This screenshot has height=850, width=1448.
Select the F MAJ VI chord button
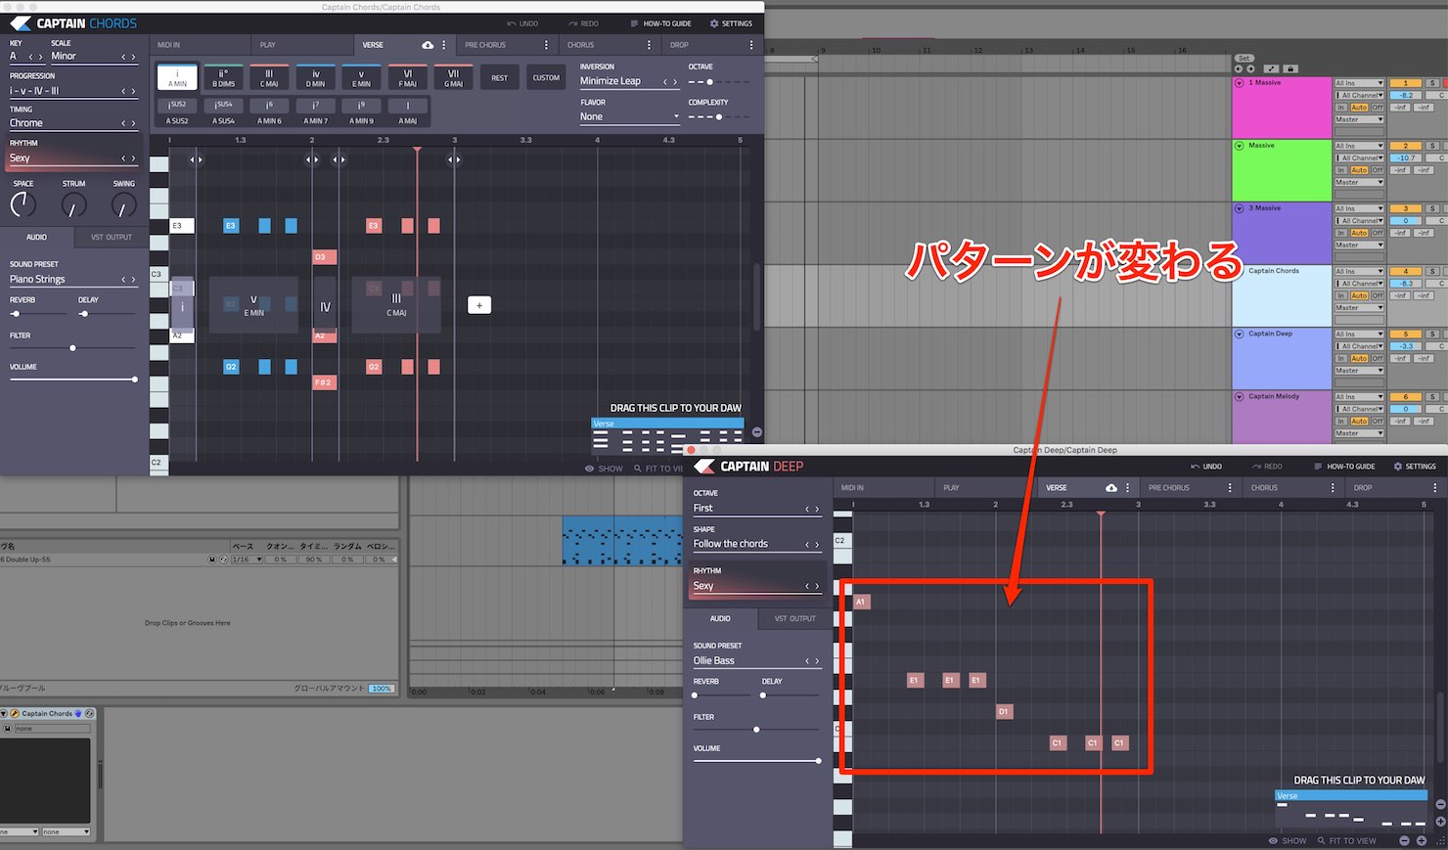408,77
